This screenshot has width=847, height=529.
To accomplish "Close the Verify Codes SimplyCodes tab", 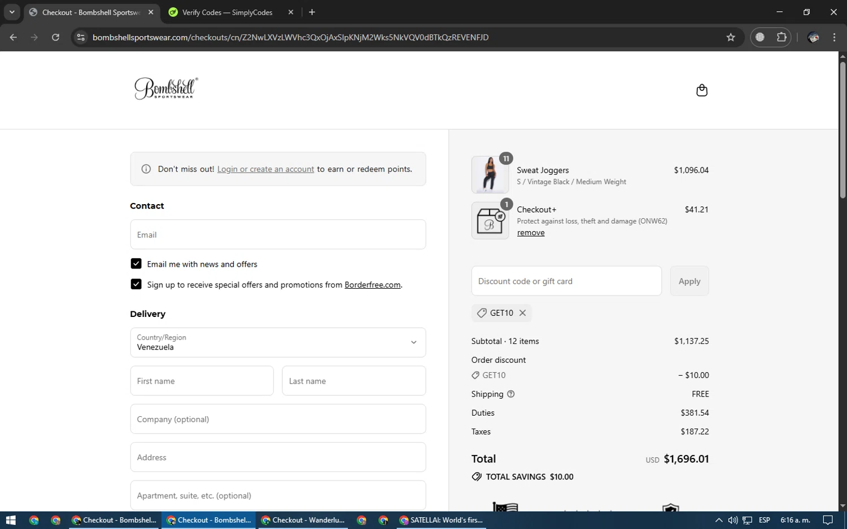I will pyautogui.click(x=291, y=12).
